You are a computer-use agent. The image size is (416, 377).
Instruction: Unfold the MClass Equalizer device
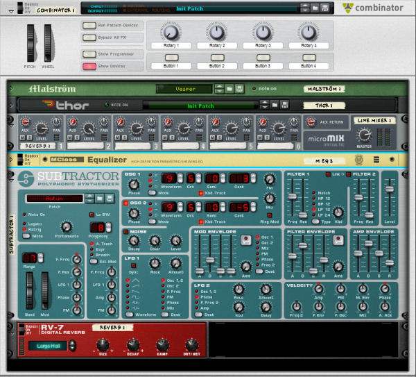pyautogui.click(x=11, y=160)
